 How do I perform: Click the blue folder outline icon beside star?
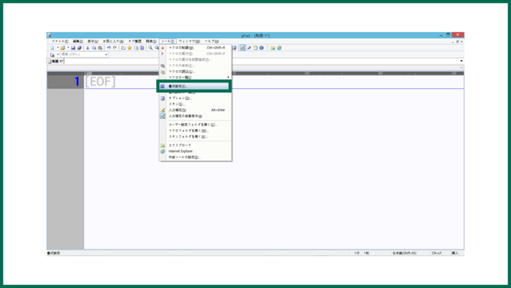pos(124,48)
